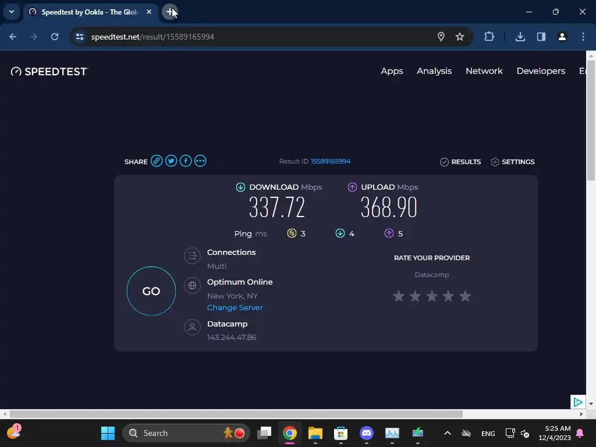Image resolution: width=596 pixels, height=447 pixels.
Task: Click the scroll down arrow
Action: click(x=591, y=404)
